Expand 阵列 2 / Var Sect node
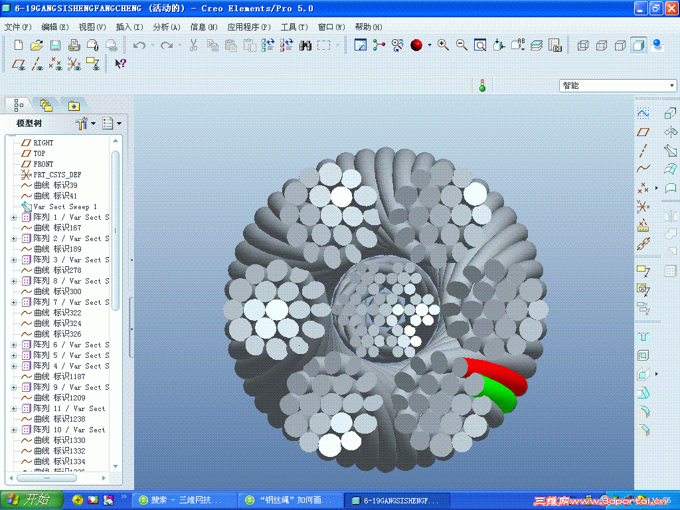 (13, 238)
